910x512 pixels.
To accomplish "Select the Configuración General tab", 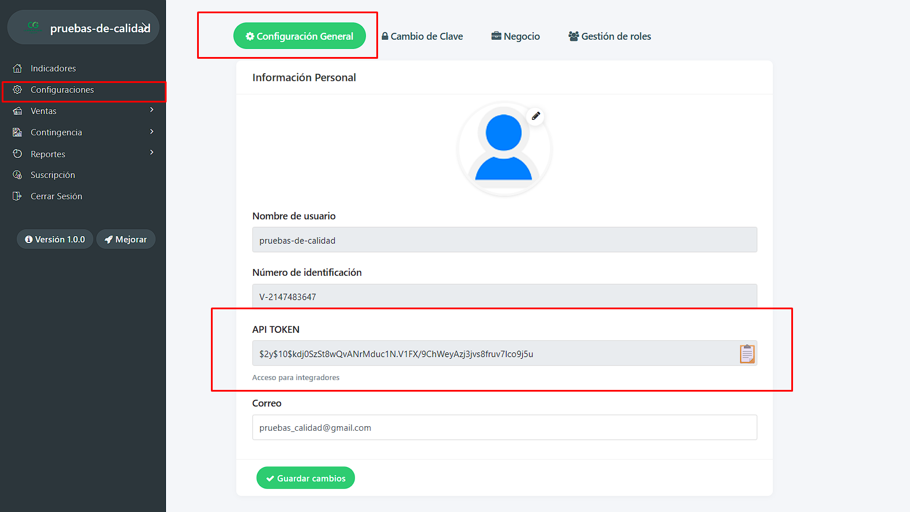I will (x=300, y=36).
